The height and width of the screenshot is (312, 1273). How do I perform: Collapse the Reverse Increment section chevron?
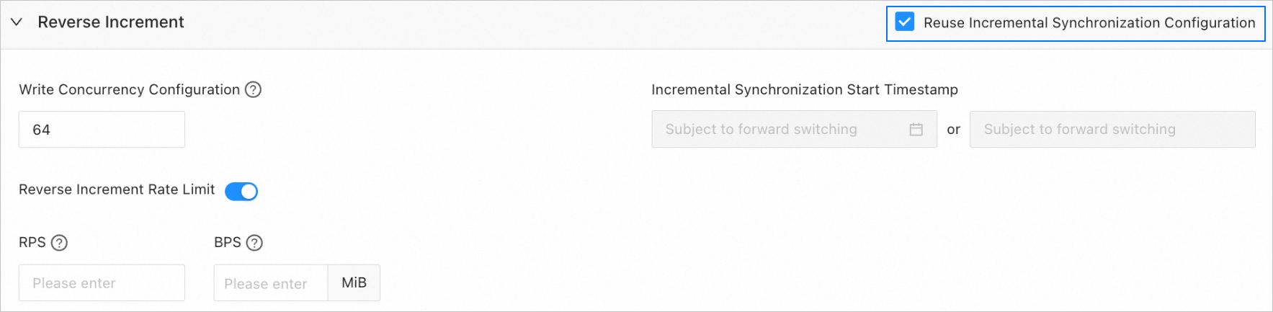point(17,22)
